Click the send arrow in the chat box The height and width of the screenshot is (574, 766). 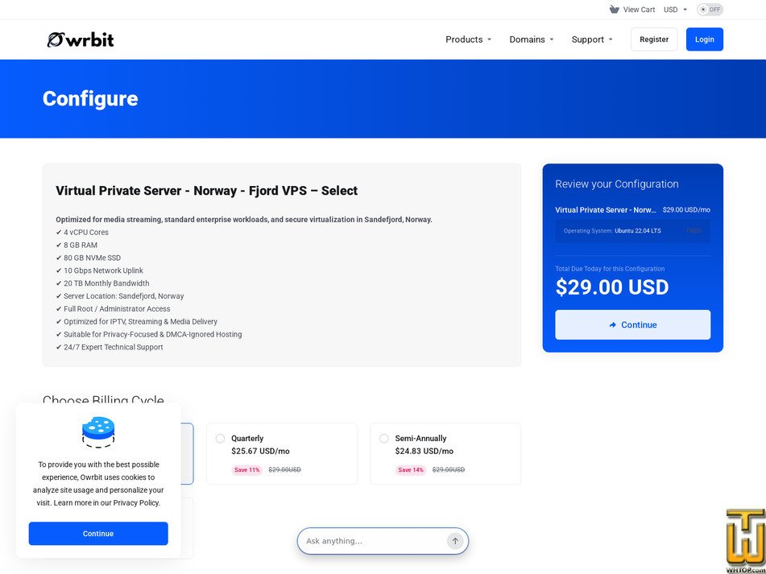455,541
